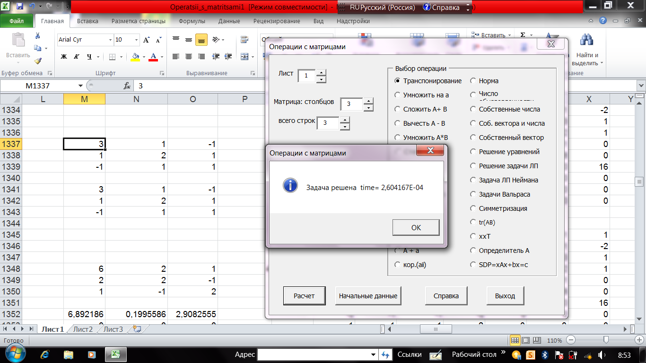Select Умножить на а operation
Image resolution: width=646 pixels, height=363 pixels.
coord(398,95)
